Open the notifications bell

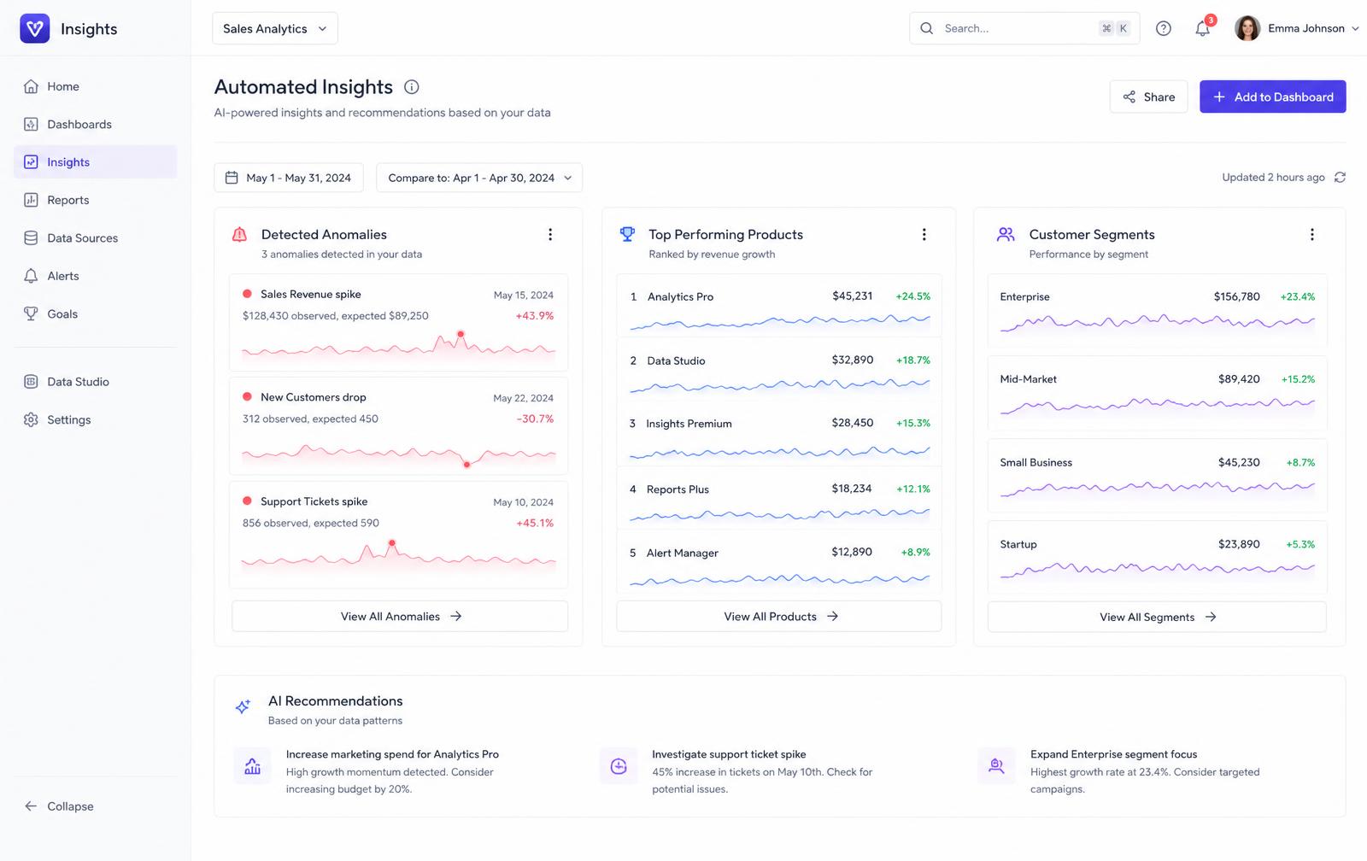(1202, 28)
